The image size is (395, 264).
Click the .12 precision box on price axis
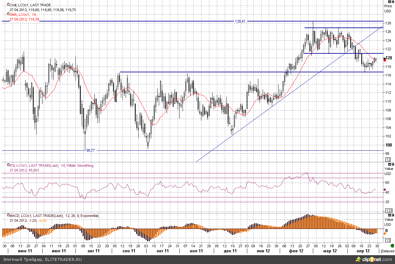[388, 159]
